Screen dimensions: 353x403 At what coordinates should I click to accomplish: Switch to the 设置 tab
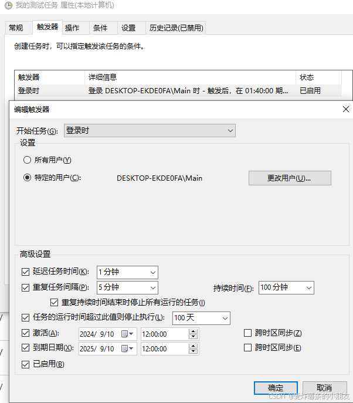tap(131, 28)
